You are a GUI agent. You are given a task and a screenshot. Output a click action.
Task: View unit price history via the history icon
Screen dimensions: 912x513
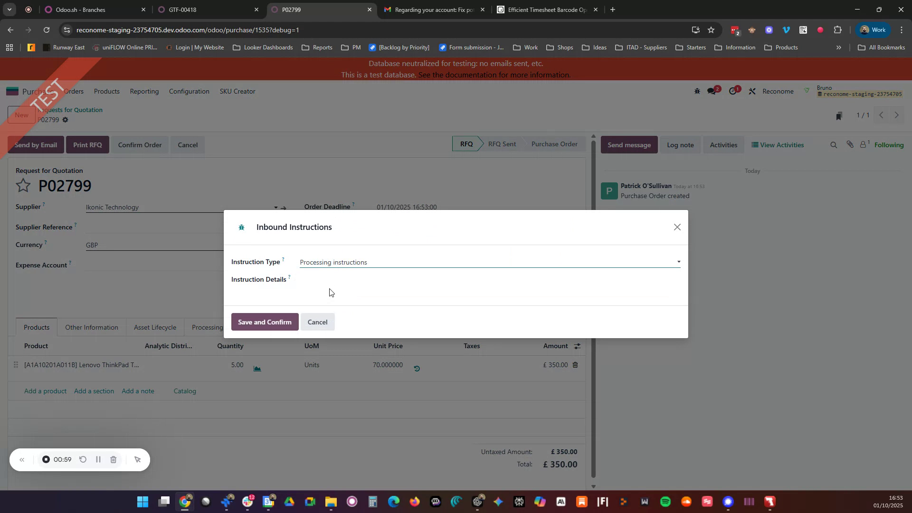tap(417, 368)
